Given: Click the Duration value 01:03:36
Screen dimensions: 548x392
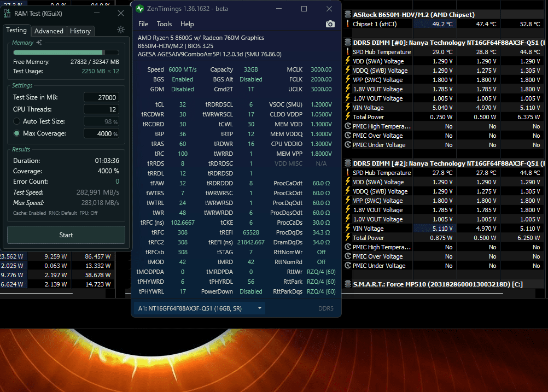Looking at the screenshot, I should [107, 161].
